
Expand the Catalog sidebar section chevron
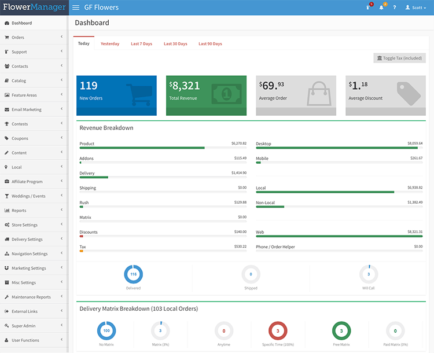tap(61, 80)
